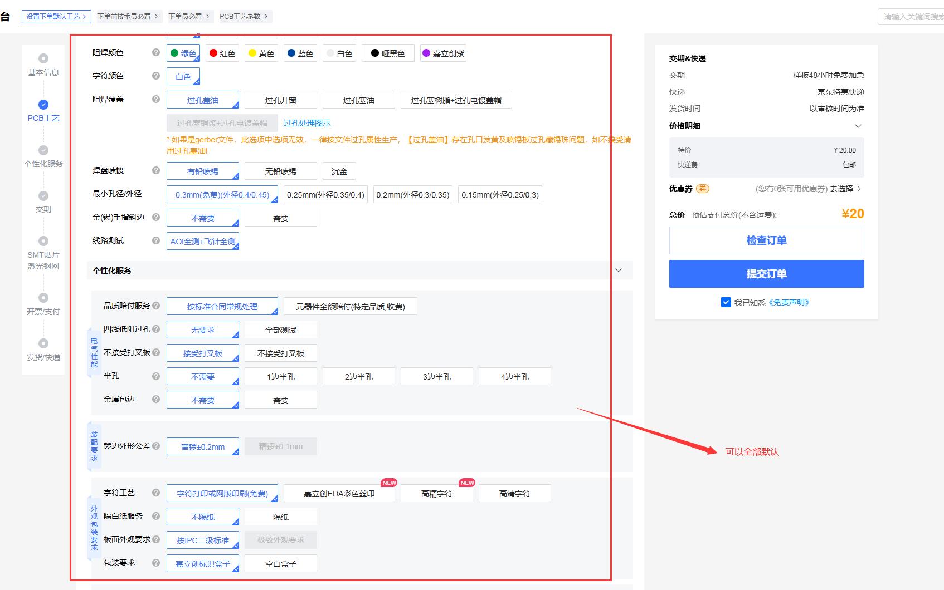This screenshot has height=590, width=944.
Task: Choose 嘉立创紫 purple solder mask color
Action: [443, 53]
